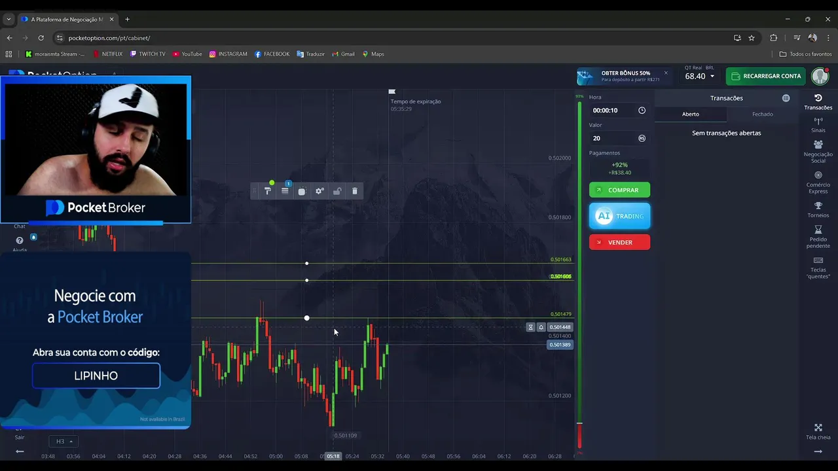Click the address bar with pocketoption.com URL
The image size is (838, 471).
(x=393, y=38)
